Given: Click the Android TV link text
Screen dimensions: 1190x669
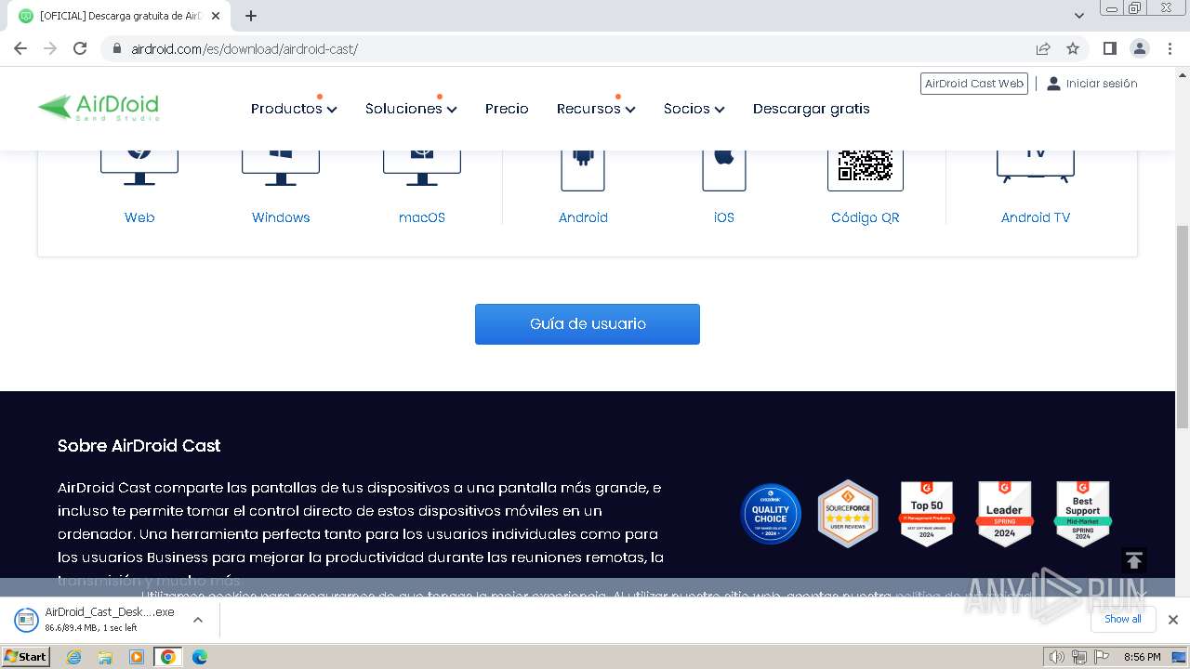Looking at the screenshot, I should pos(1036,217).
